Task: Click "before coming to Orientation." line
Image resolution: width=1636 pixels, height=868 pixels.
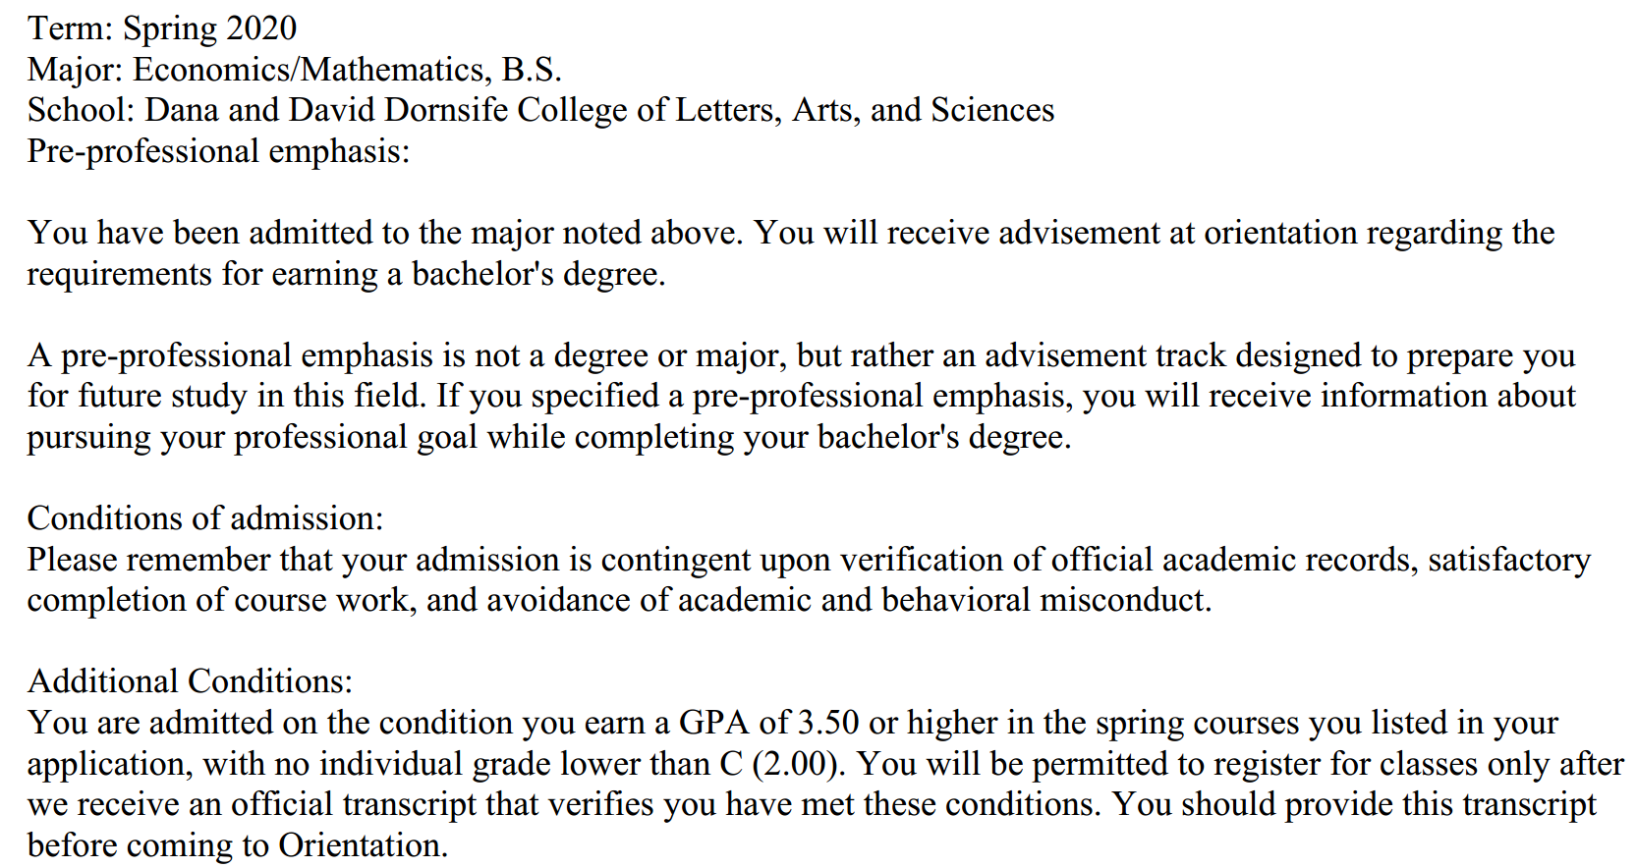Action: 238,845
